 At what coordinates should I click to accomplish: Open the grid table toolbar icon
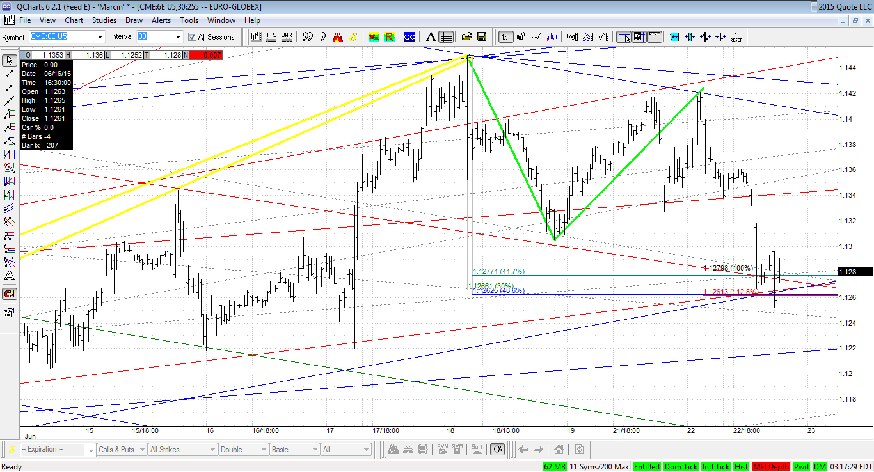[447, 37]
